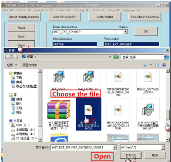This screenshot has height=162, width=171.
Task: Expand the file name combo box arrow
Action: click(114, 147)
